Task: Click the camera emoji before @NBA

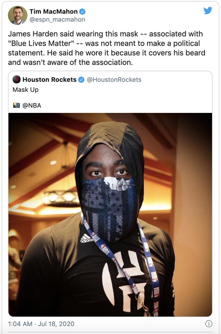Action: 16,105
